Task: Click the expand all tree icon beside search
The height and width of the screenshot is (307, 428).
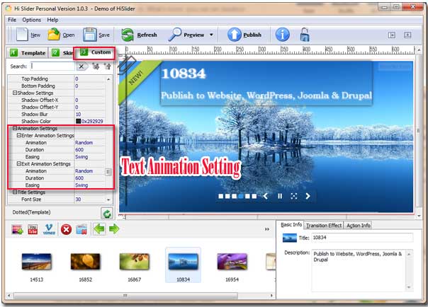Action: coord(96,66)
